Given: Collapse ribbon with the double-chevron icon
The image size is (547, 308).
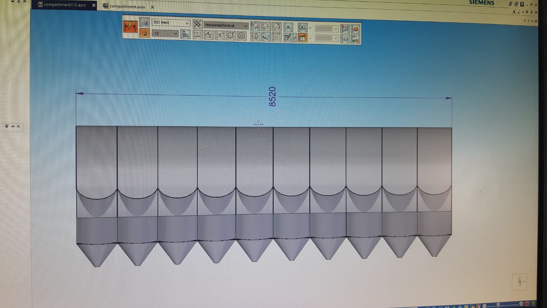Looking at the screenshot, I should tap(523, 12).
